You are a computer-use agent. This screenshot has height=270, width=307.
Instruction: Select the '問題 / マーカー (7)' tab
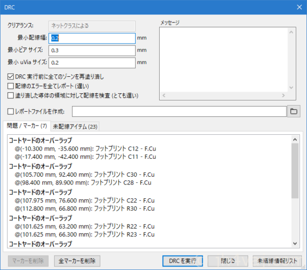point(27,126)
